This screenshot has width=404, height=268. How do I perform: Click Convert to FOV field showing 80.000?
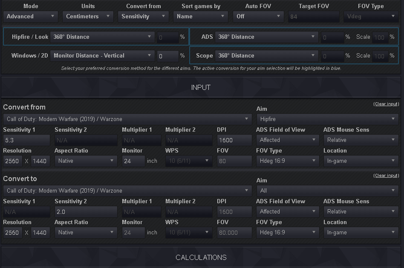coord(234,233)
